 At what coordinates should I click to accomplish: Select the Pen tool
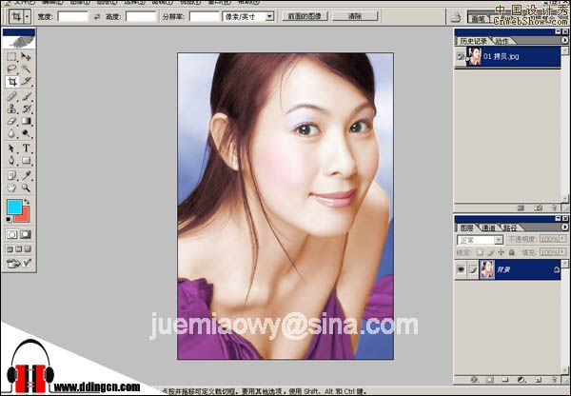11,160
